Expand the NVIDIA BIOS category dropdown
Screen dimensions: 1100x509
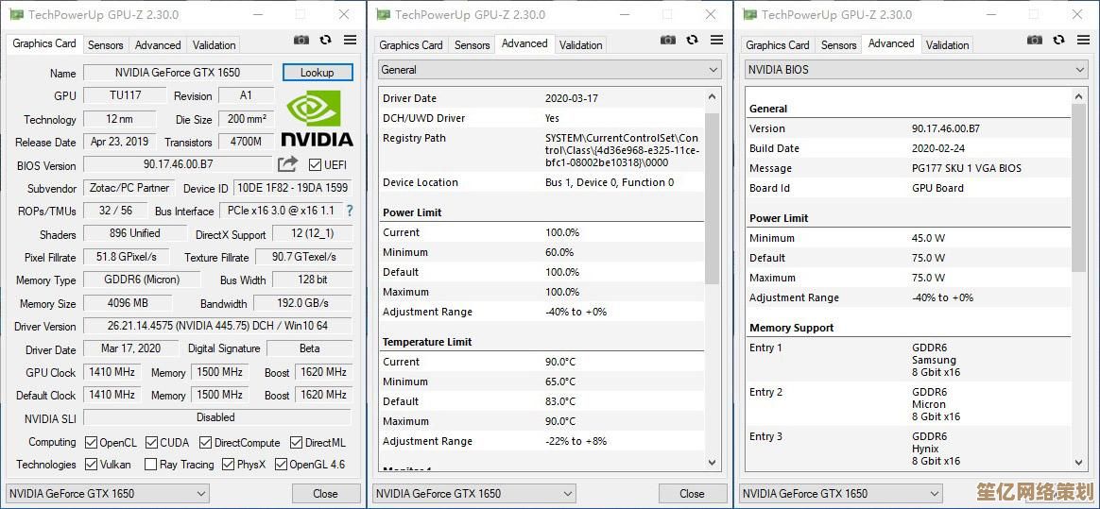click(916, 70)
